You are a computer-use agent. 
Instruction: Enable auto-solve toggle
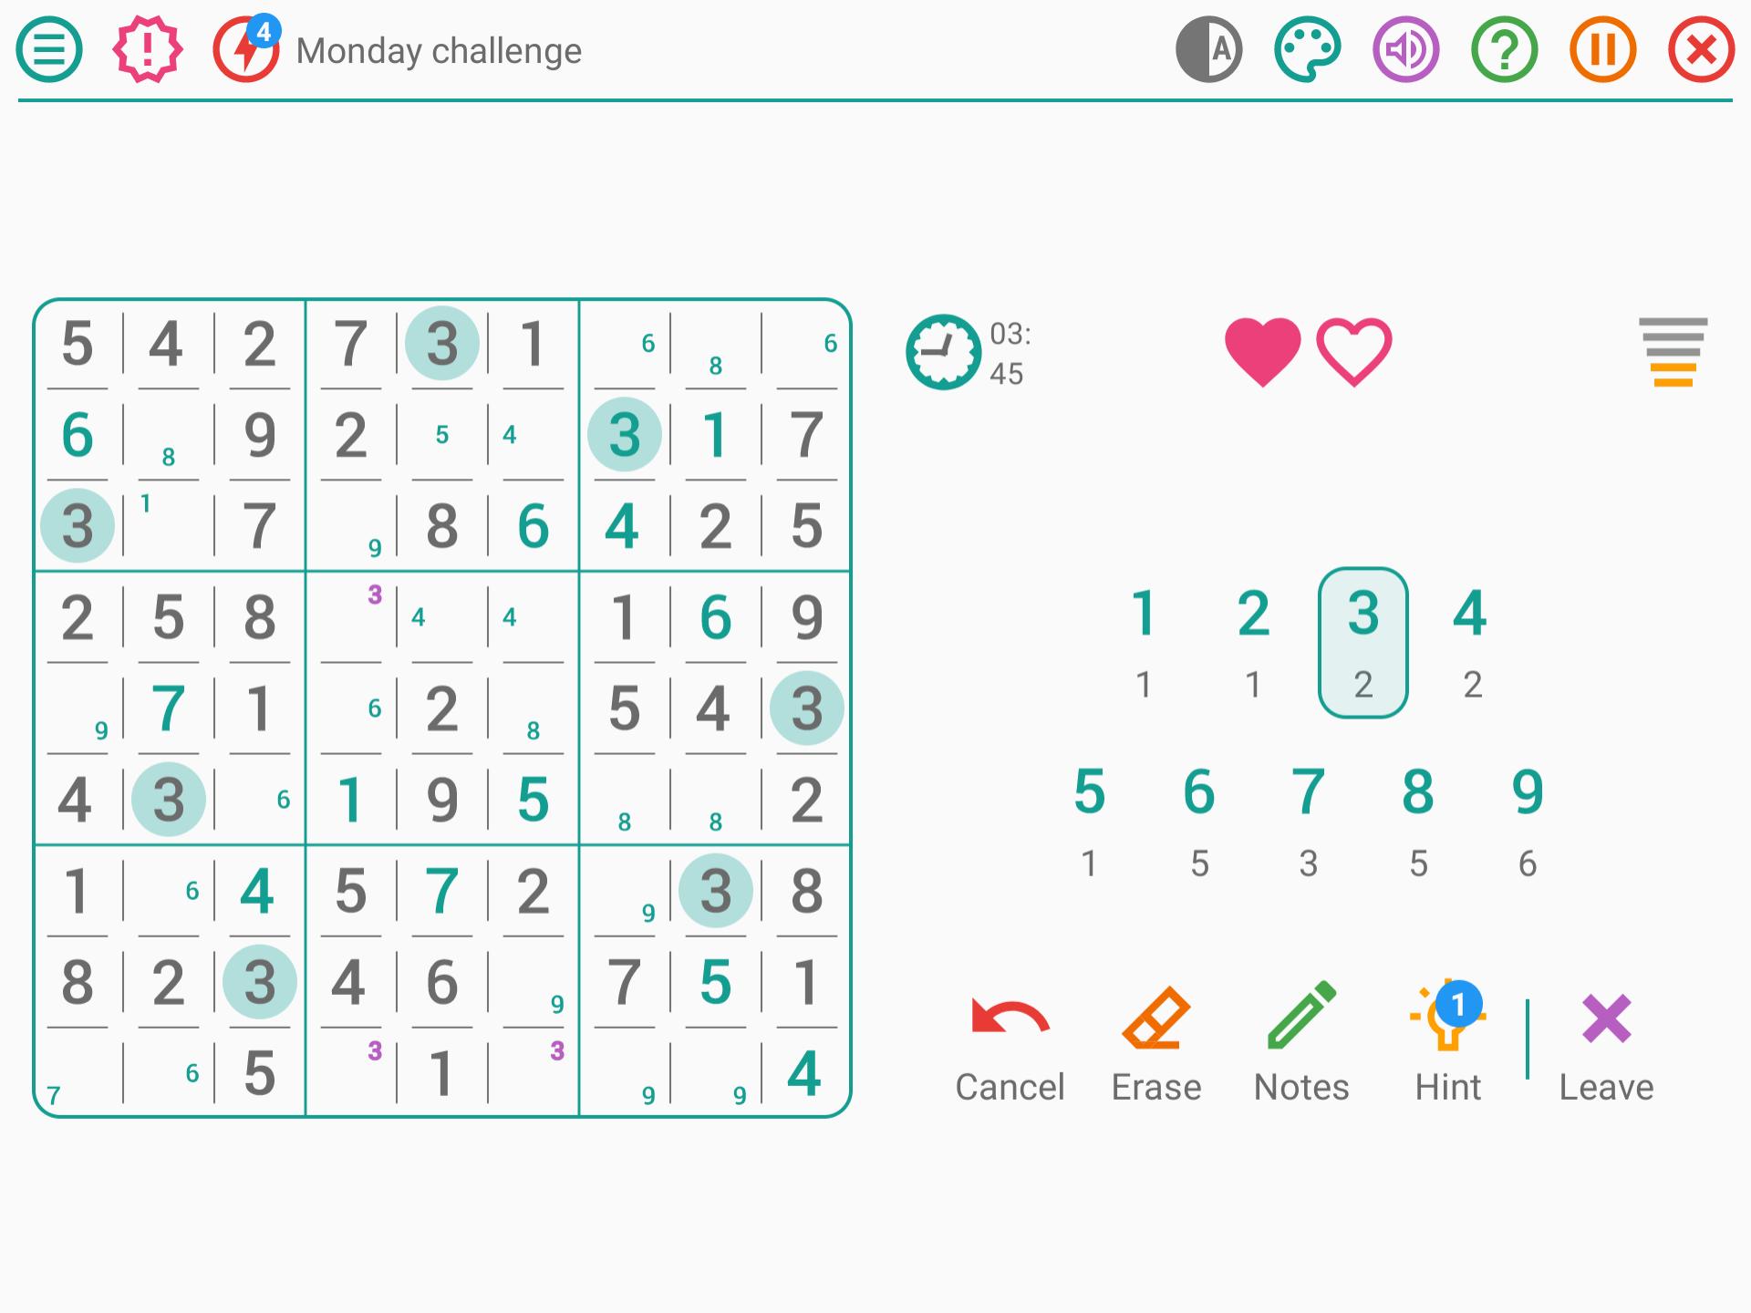coord(1212,49)
